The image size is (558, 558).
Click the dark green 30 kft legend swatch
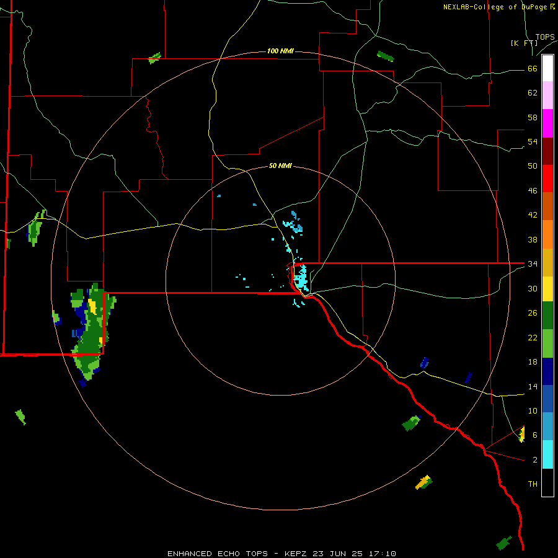547,316
